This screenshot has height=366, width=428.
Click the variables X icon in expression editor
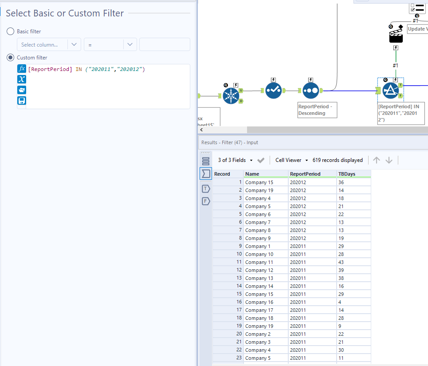[22, 79]
